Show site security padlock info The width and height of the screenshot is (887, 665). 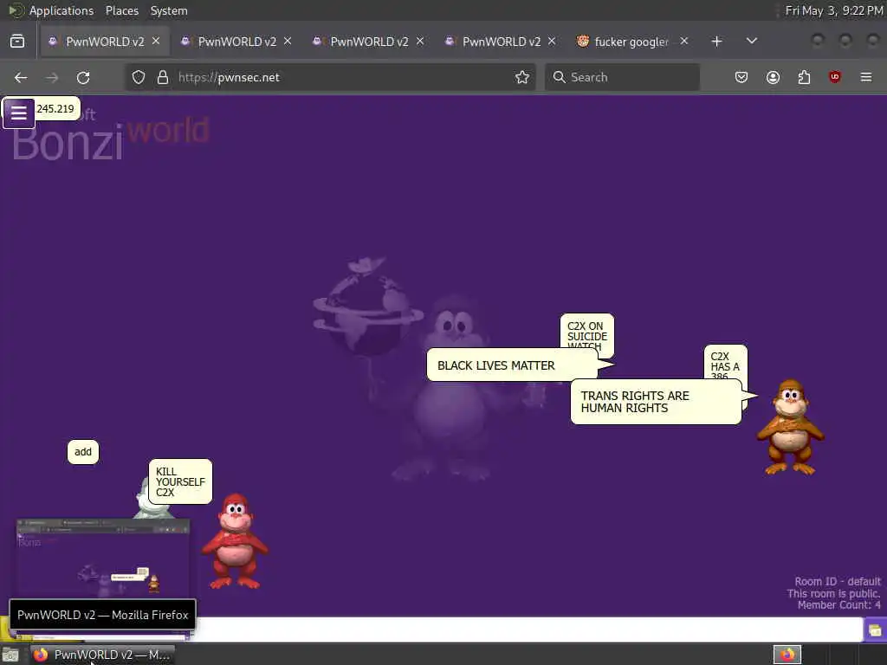(x=163, y=77)
